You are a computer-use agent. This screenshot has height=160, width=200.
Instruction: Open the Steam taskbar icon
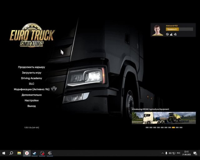coord(34,153)
